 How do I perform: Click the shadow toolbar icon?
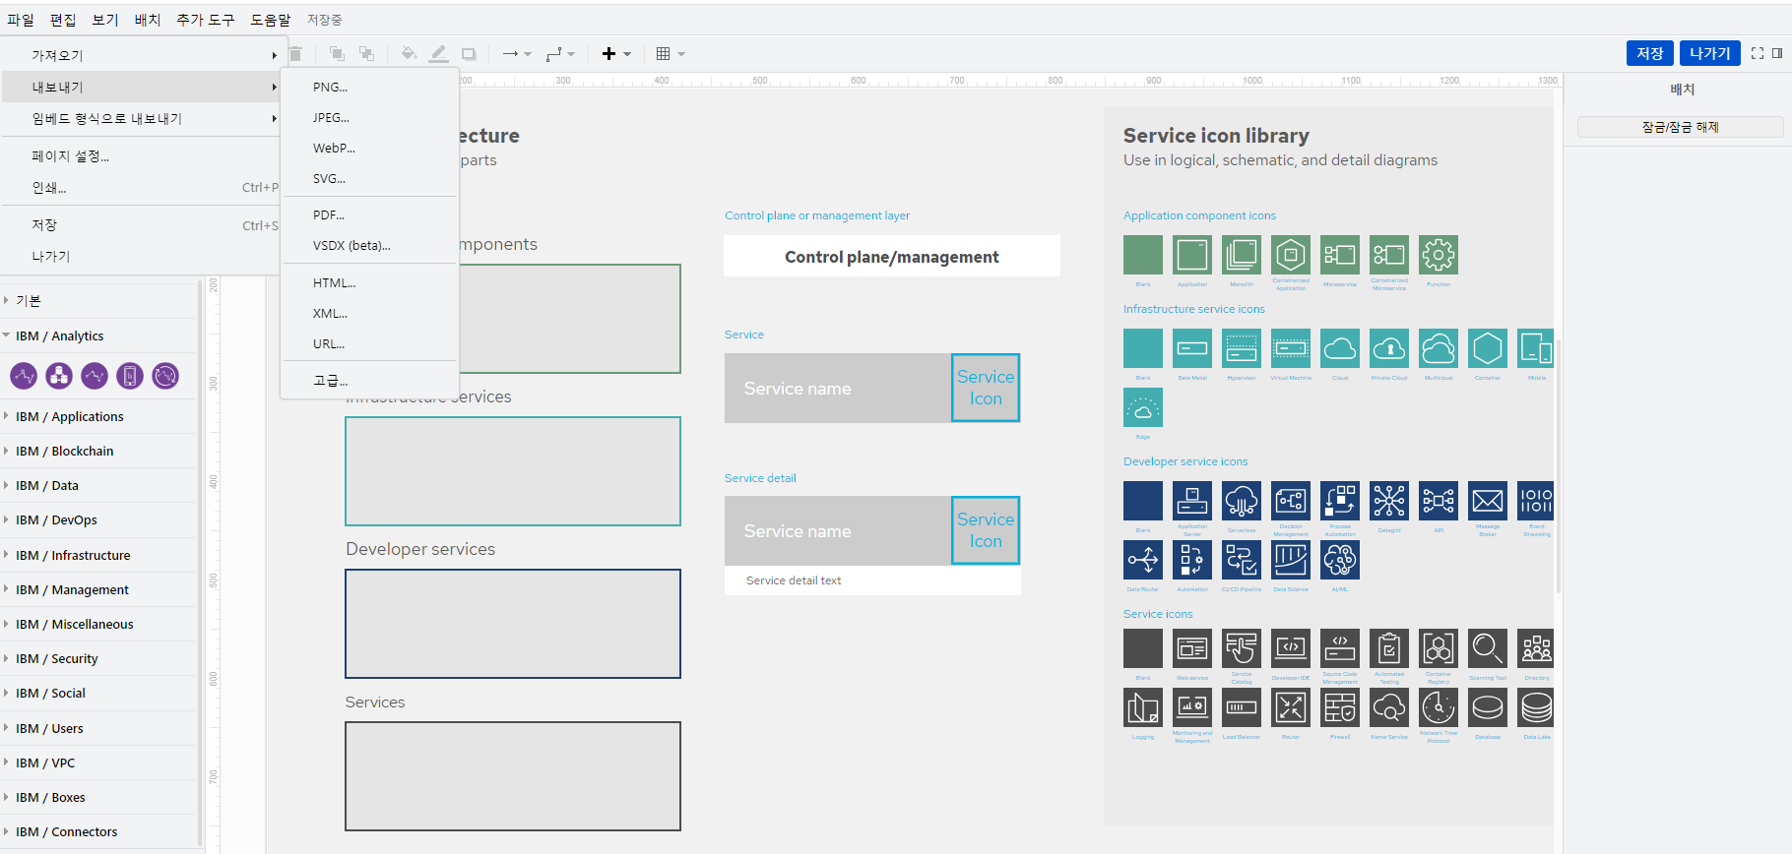point(469,54)
